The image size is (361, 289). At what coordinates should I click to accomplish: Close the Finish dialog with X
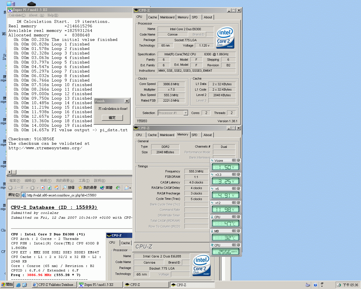pos(127,101)
